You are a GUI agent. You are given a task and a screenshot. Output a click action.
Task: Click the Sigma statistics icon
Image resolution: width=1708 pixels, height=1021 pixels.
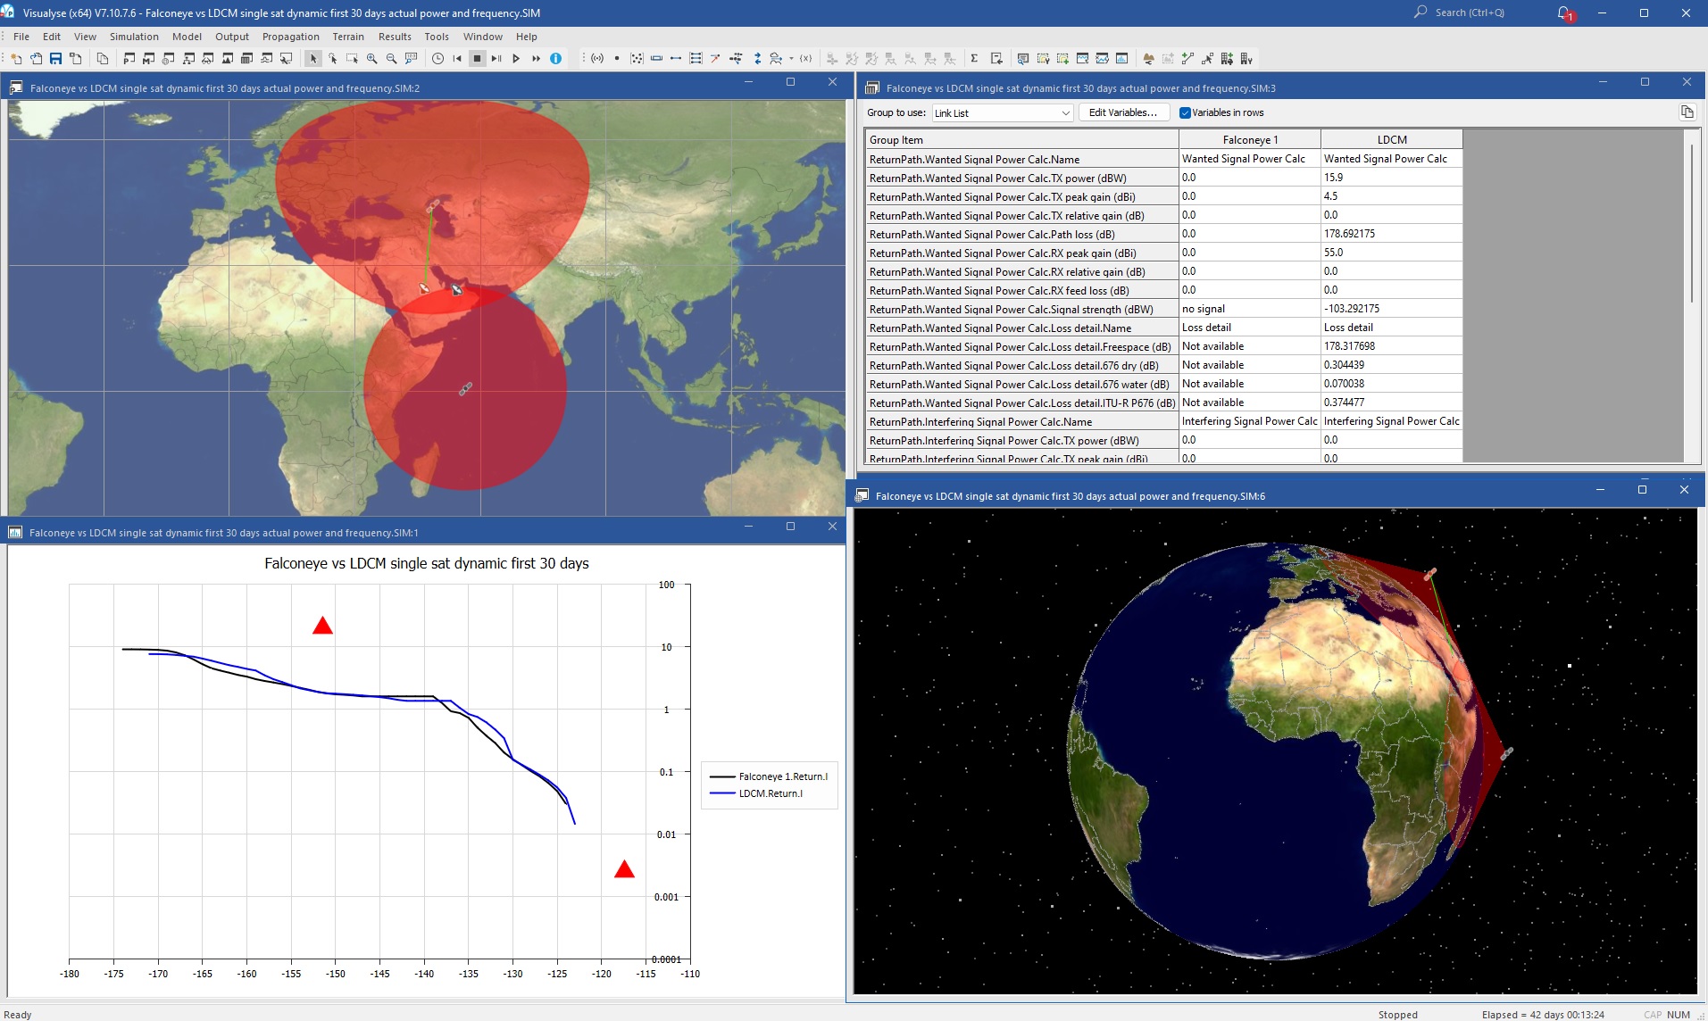pyautogui.click(x=974, y=59)
